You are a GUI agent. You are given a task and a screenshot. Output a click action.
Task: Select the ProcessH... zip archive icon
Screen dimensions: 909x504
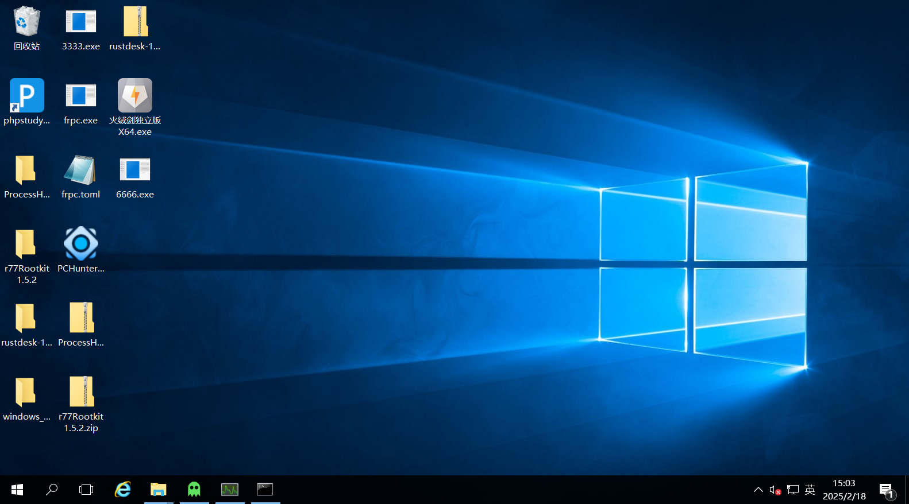point(80,325)
